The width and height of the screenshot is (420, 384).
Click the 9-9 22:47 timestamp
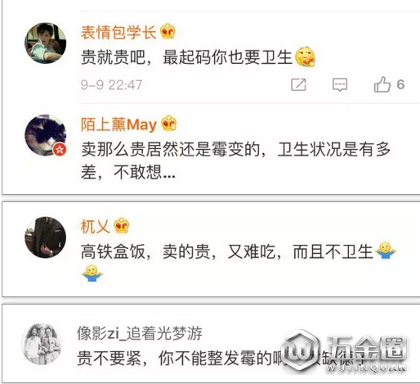pos(111,85)
